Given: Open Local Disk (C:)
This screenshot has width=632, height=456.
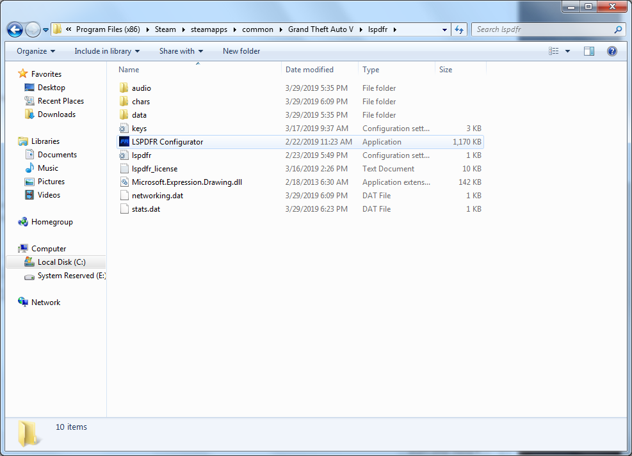Looking at the screenshot, I should 61,262.
